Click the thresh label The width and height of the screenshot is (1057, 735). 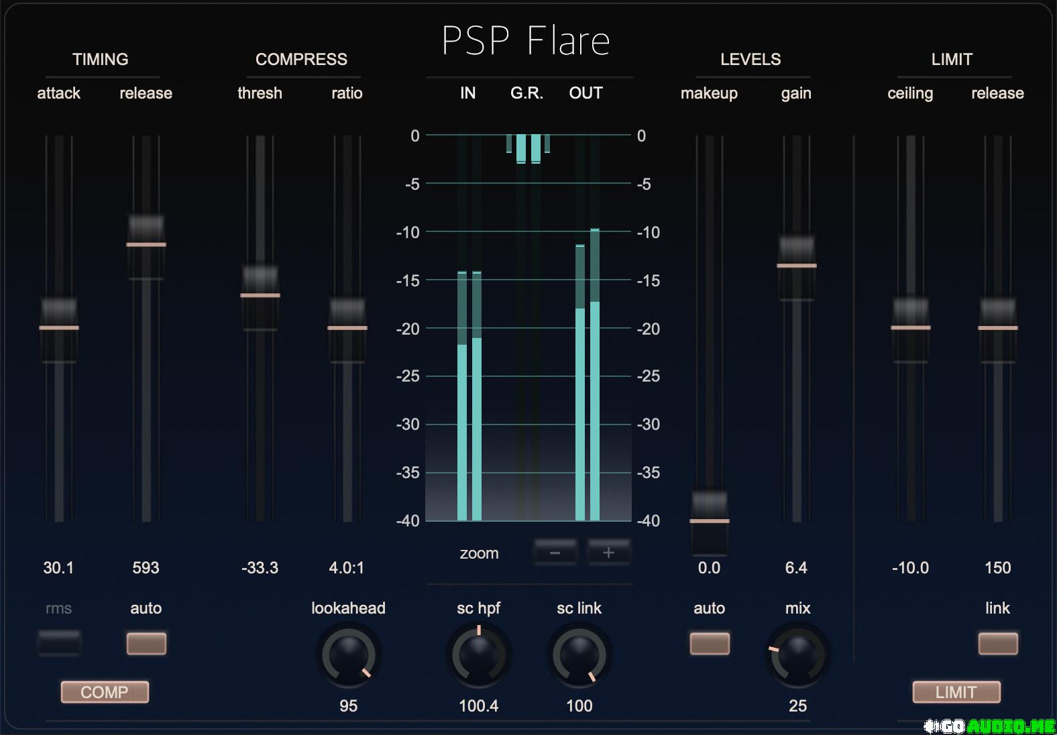260,93
